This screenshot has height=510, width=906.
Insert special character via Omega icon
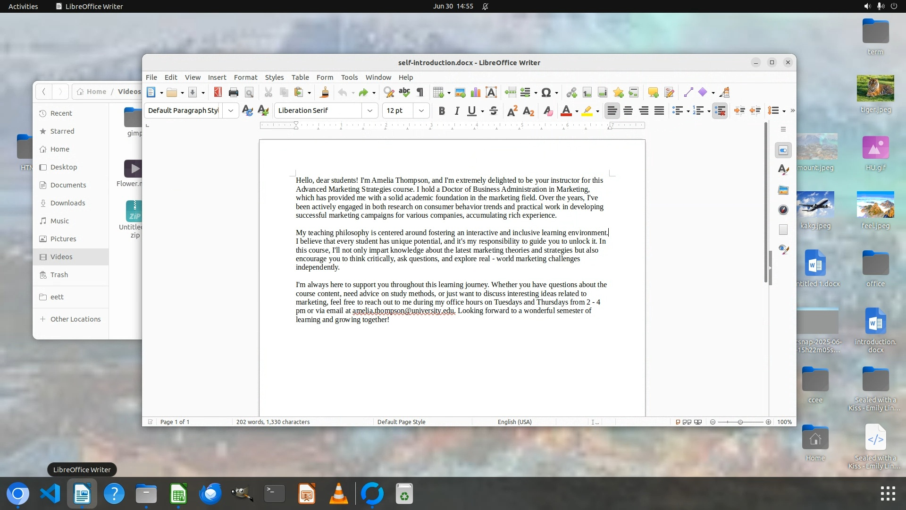pos(546,93)
